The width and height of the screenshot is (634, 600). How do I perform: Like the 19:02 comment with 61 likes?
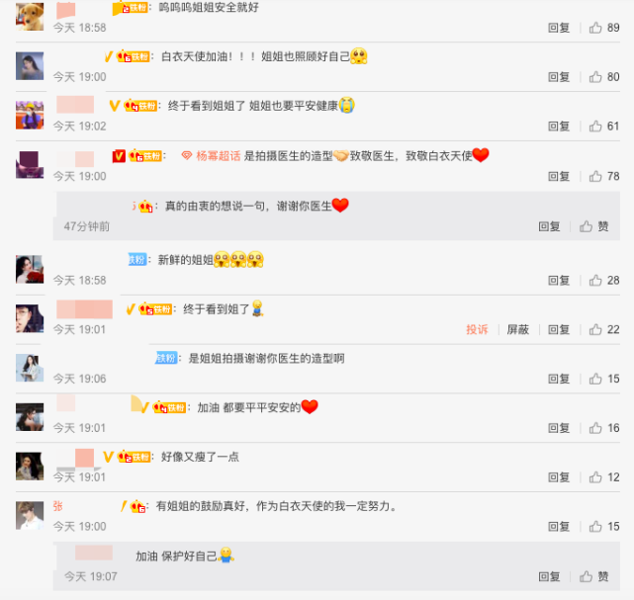595,127
